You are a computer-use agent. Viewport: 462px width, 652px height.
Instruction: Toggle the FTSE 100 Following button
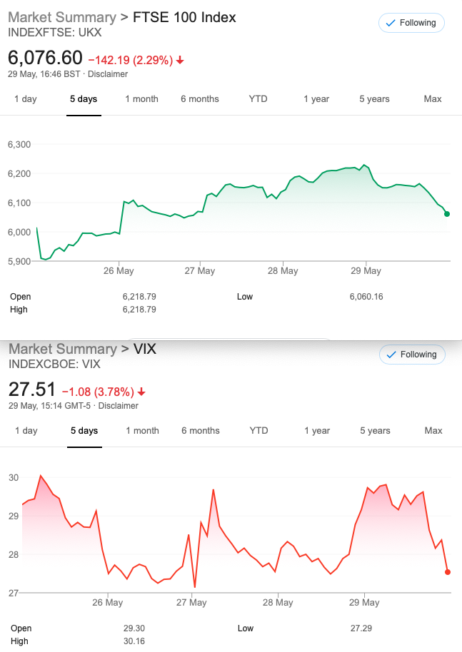[411, 23]
